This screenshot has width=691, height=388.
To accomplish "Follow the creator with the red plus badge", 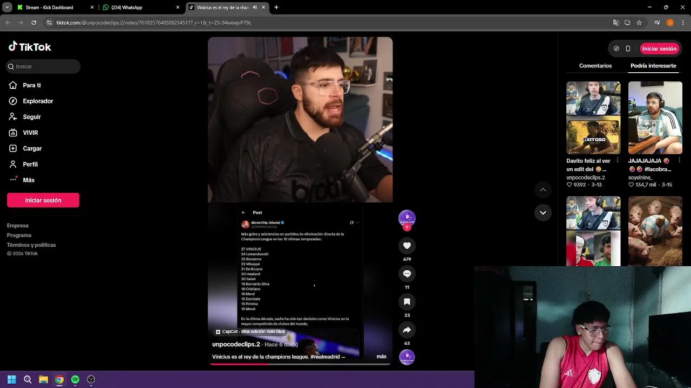I will [x=407, y=227].
